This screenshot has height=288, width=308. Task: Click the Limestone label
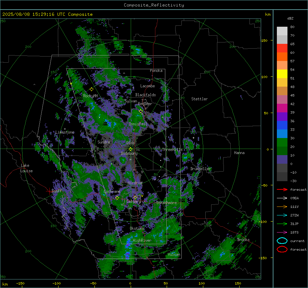click(65, 132)
